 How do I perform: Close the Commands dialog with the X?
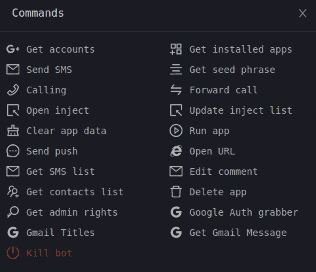(x=302, y=13)
